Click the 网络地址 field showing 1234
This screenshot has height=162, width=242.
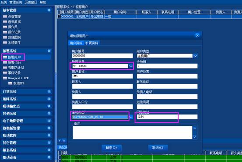[167, 117]
